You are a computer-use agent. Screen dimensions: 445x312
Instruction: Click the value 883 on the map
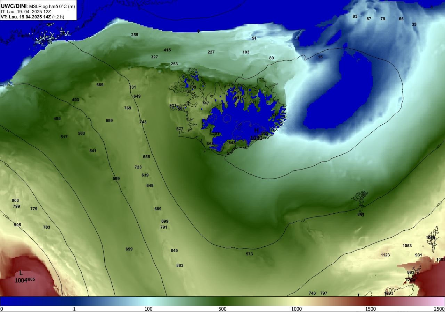180,265
